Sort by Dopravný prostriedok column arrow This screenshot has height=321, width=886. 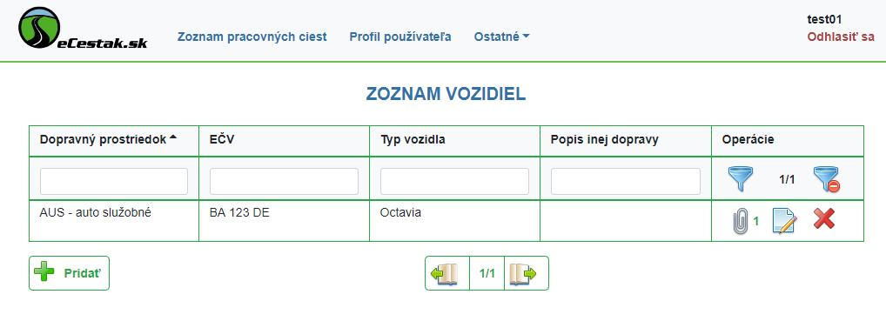173,138
